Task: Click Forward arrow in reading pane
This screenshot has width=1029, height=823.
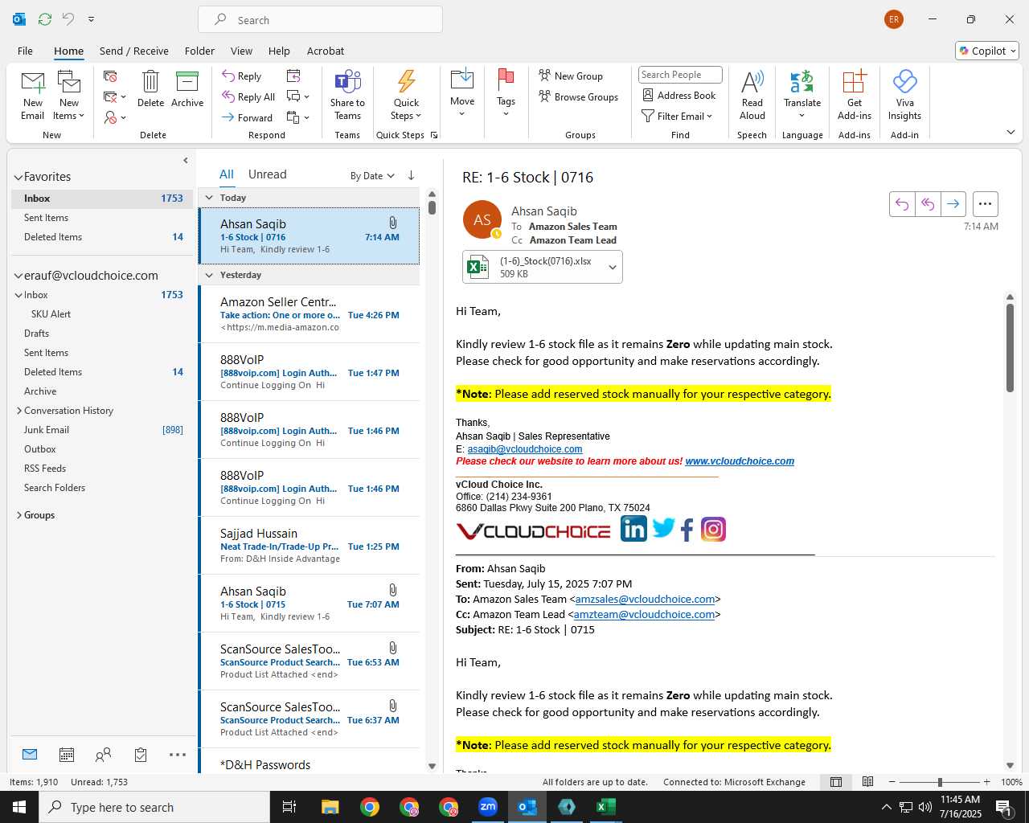Action: point(953,204)
